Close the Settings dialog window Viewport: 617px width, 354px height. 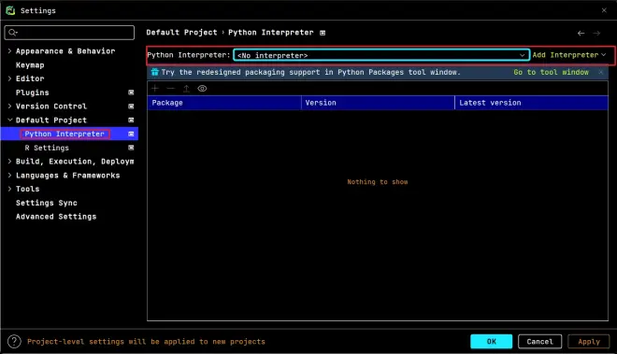pos(604,10)
